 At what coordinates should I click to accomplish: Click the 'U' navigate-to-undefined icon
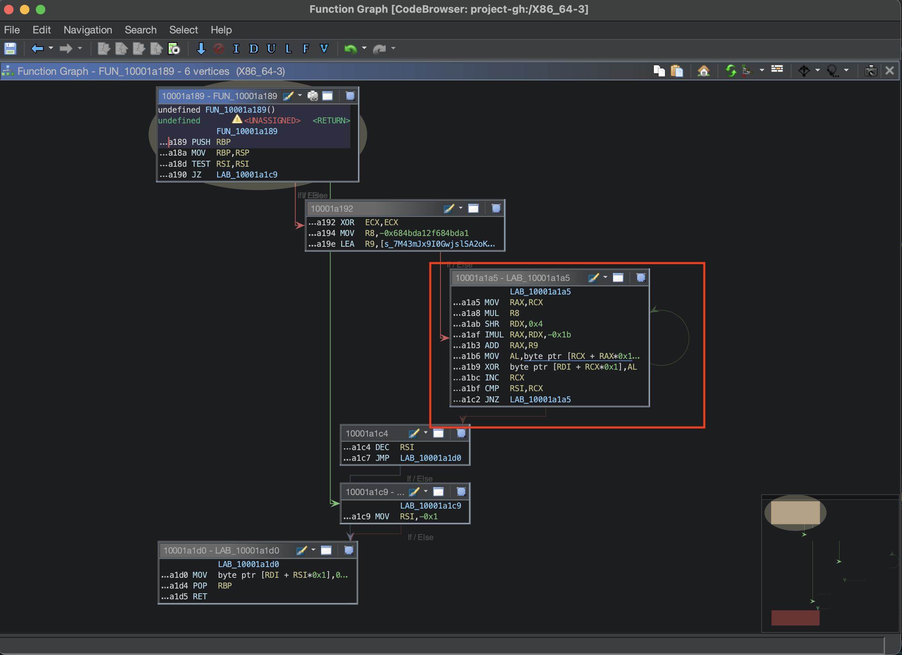point(271,49)
